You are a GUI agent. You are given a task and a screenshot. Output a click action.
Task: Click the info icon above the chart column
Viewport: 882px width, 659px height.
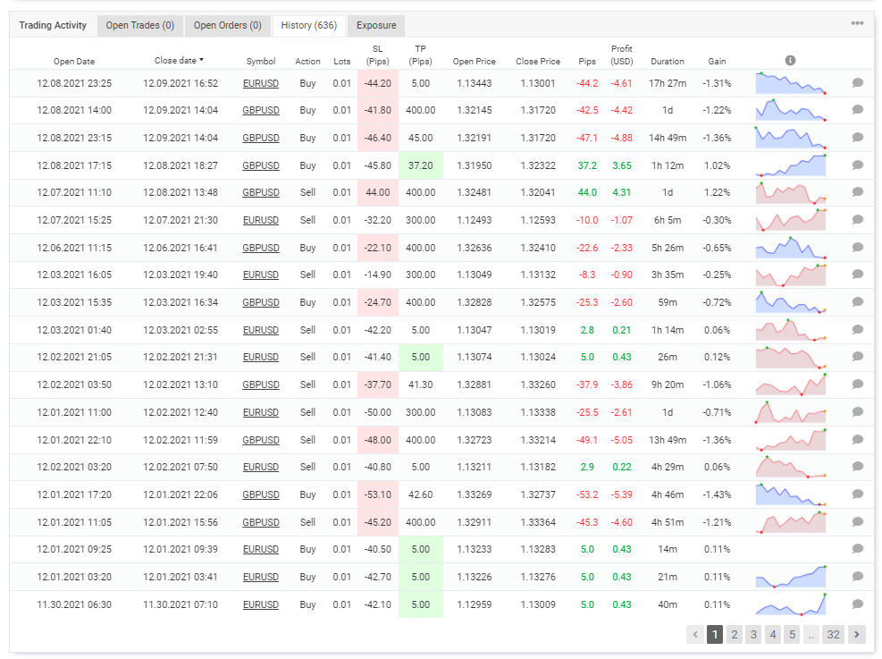pyautogui.click(x=789, y=59)
